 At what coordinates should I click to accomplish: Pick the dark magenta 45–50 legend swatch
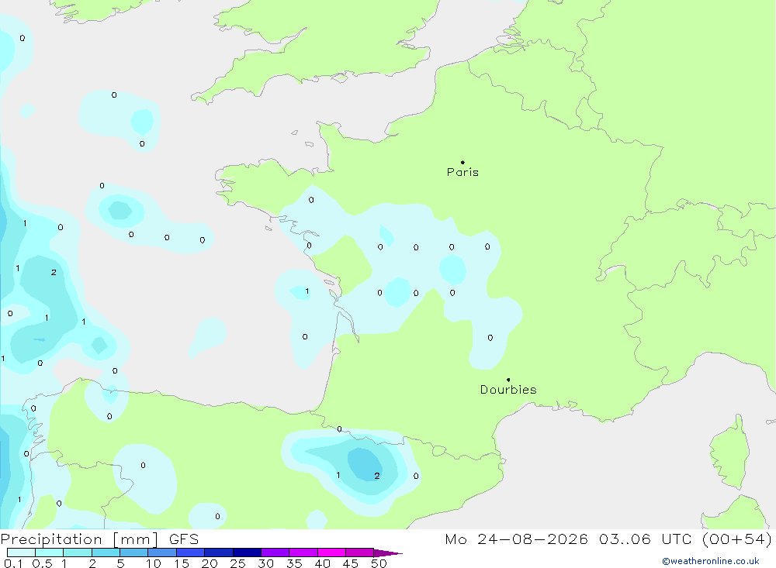pyautogui.click(x=359, y=553)
